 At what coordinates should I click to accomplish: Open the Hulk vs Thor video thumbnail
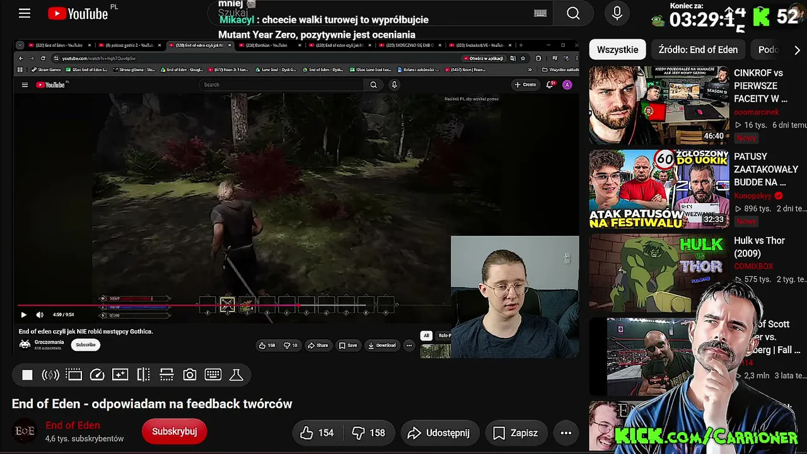659,273
